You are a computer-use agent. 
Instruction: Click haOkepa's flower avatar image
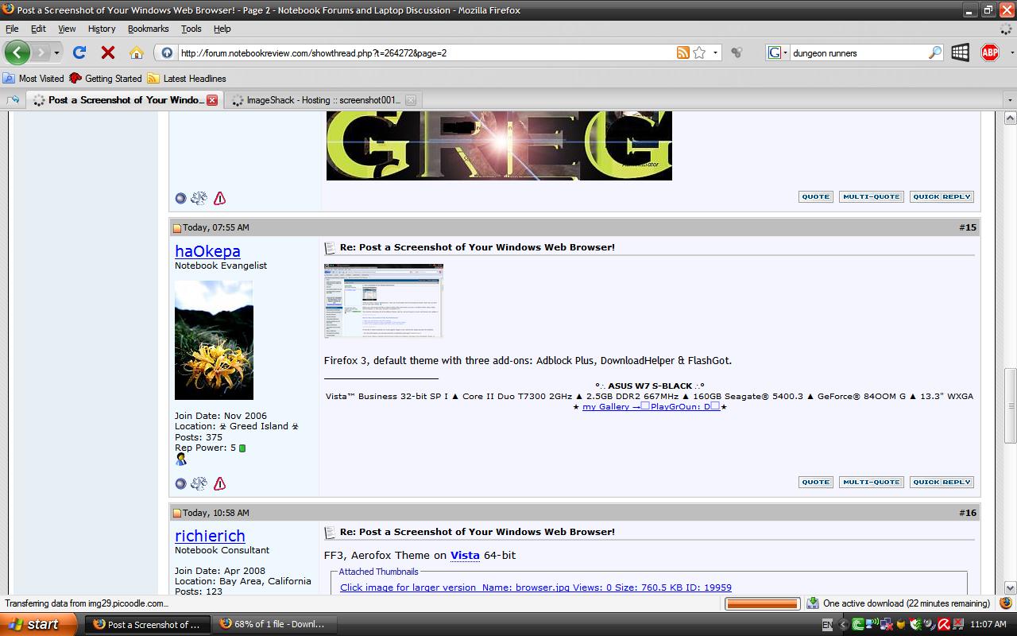[214, 340]
